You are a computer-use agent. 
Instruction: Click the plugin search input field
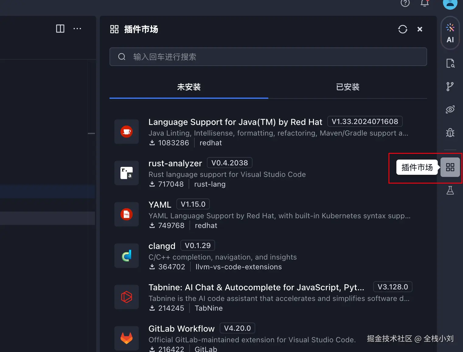[268, 57]
